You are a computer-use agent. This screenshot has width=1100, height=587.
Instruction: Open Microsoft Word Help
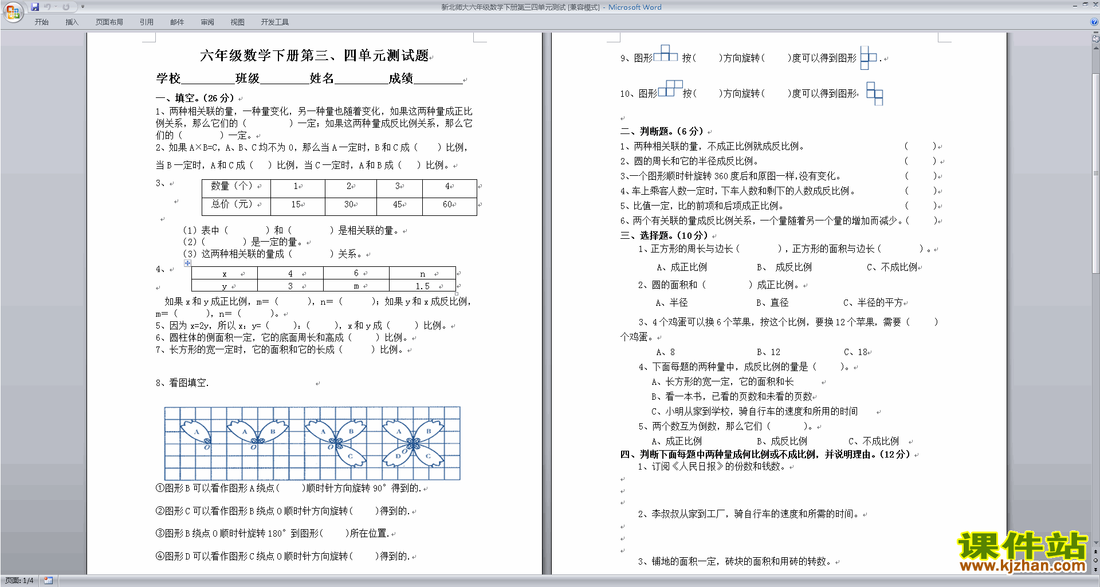[x=1094, y=22]
